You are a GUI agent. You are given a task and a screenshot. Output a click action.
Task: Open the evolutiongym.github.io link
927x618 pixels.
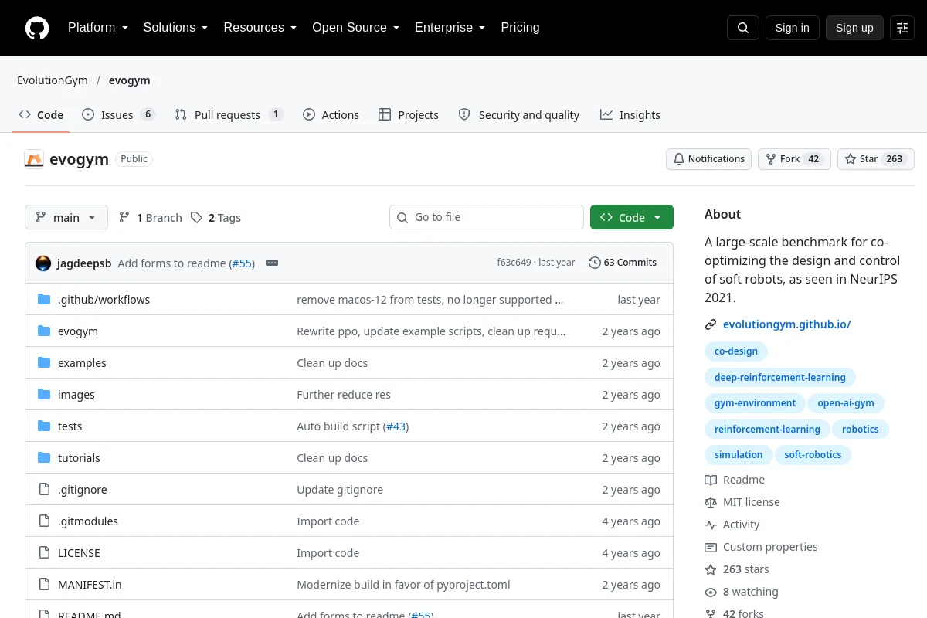786,324
